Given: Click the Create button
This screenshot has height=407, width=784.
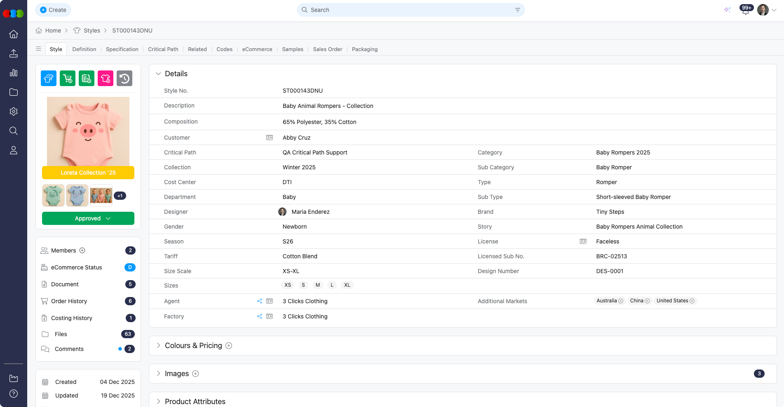Looking at the screenshot, I should [53, 10].
